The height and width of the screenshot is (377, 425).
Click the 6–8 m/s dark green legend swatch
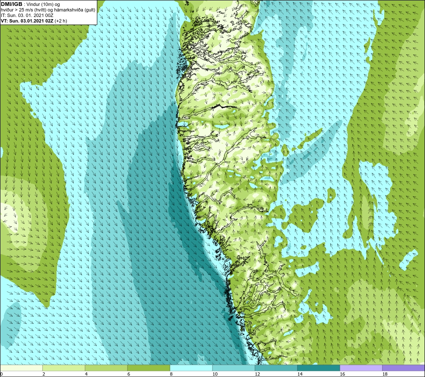(148, 368)
